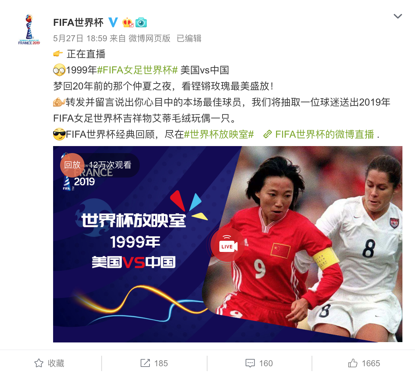Click the 12万次观看 view count label
Image resolution: width=415 pixels, height=376 pixels.
[x=110, y=165]
